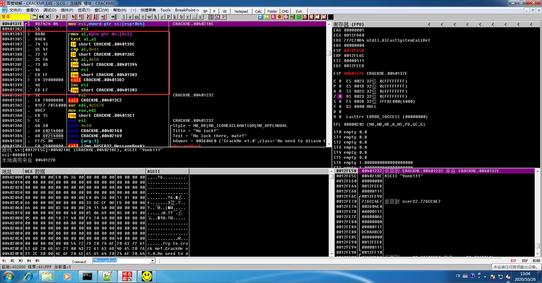Launch Notepad from the toolbar button
542x283 pixels.
[x=241, y=11]
